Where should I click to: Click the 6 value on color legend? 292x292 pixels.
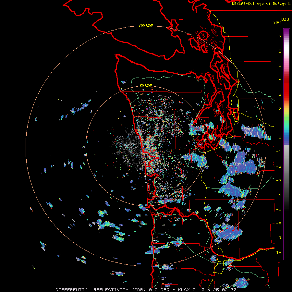point(280,51)
